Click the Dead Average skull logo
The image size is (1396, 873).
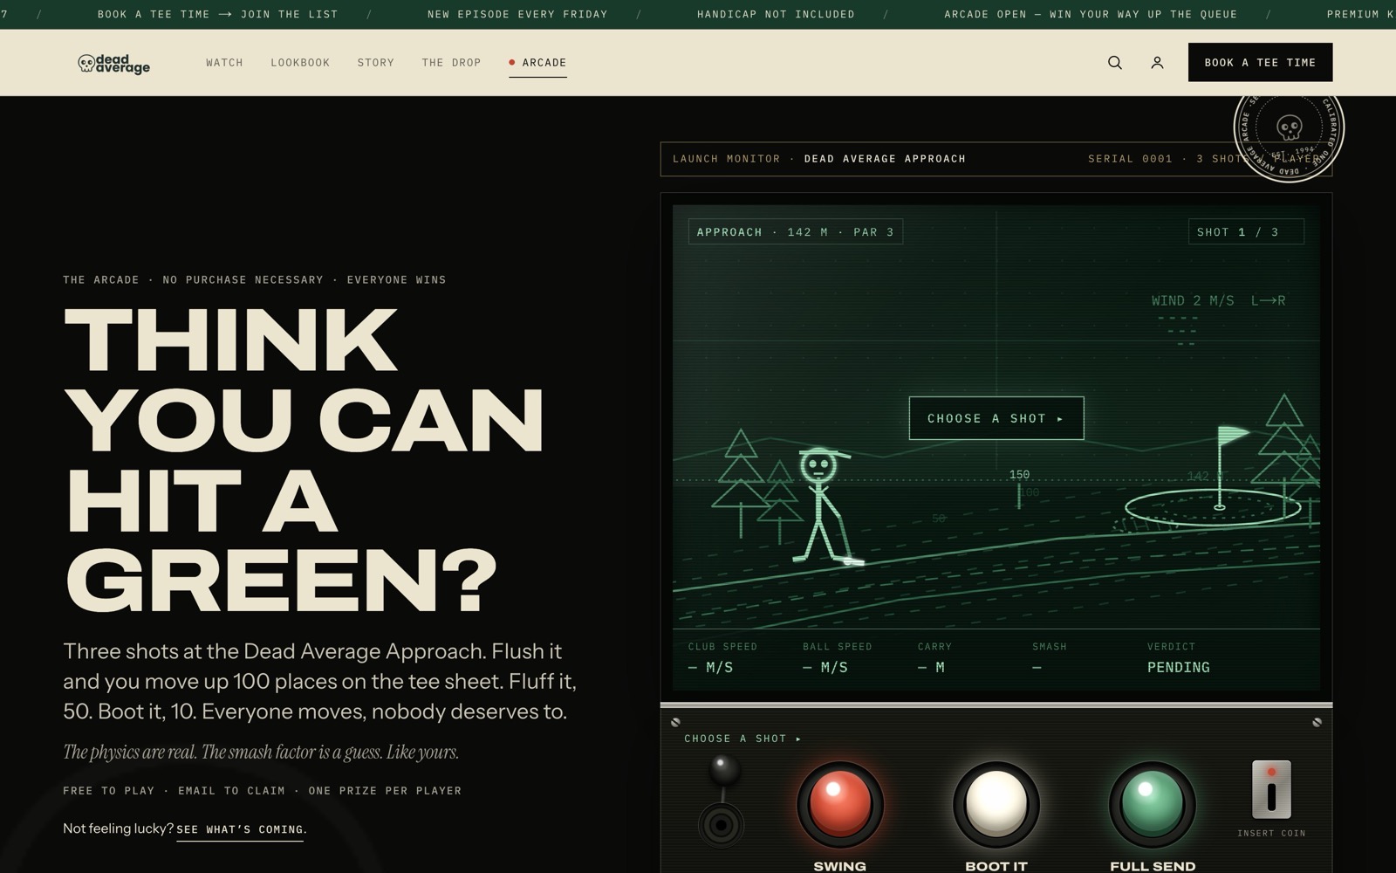click(114, 63)
